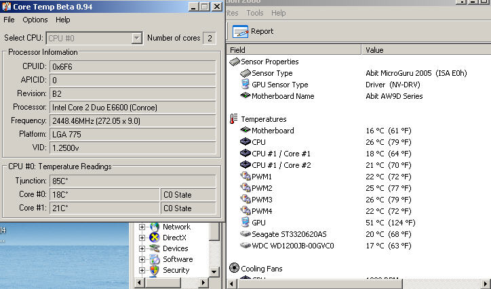The image size is (491, 289).
Task: Open the Tools menu in right window
Action: point(254,13)
